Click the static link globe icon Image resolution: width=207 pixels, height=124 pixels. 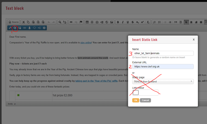coord(15,28)
